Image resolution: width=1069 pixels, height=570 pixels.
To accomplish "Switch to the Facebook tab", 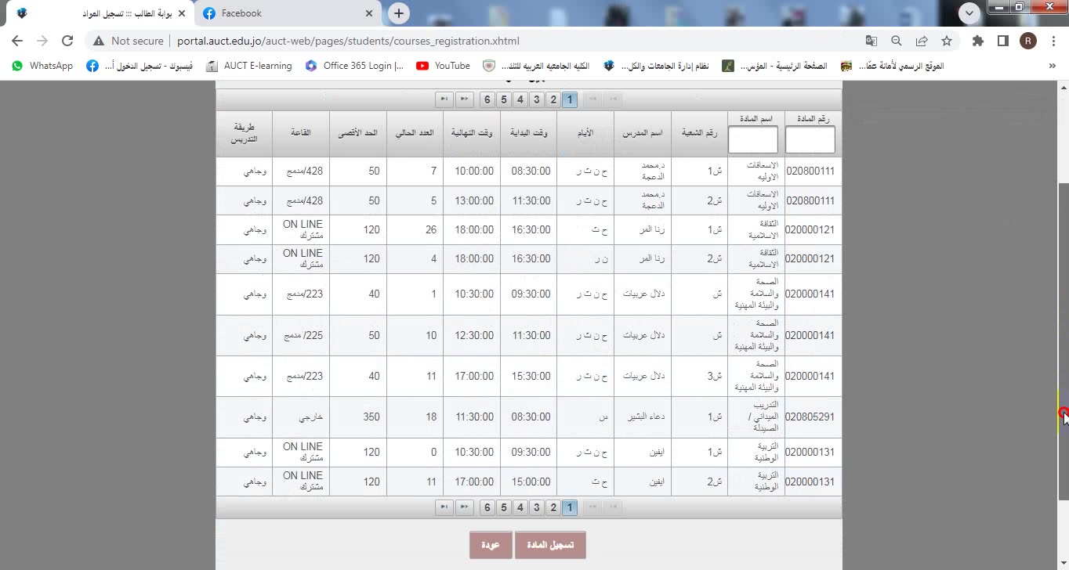I will pos(288,13).
